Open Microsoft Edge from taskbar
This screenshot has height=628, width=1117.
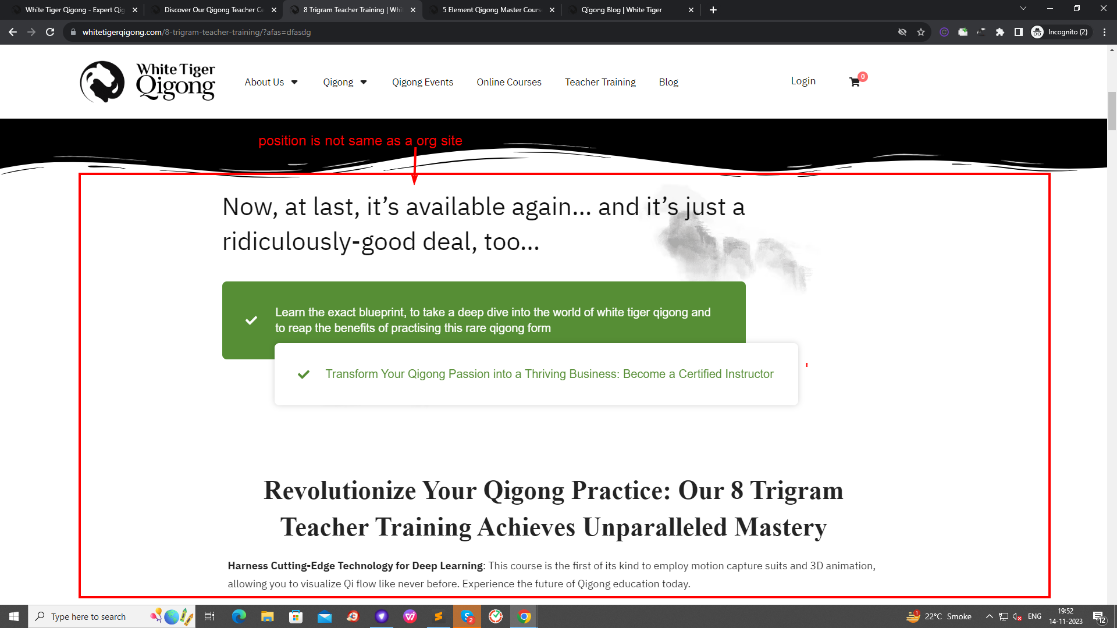click(x=239, y=616)
